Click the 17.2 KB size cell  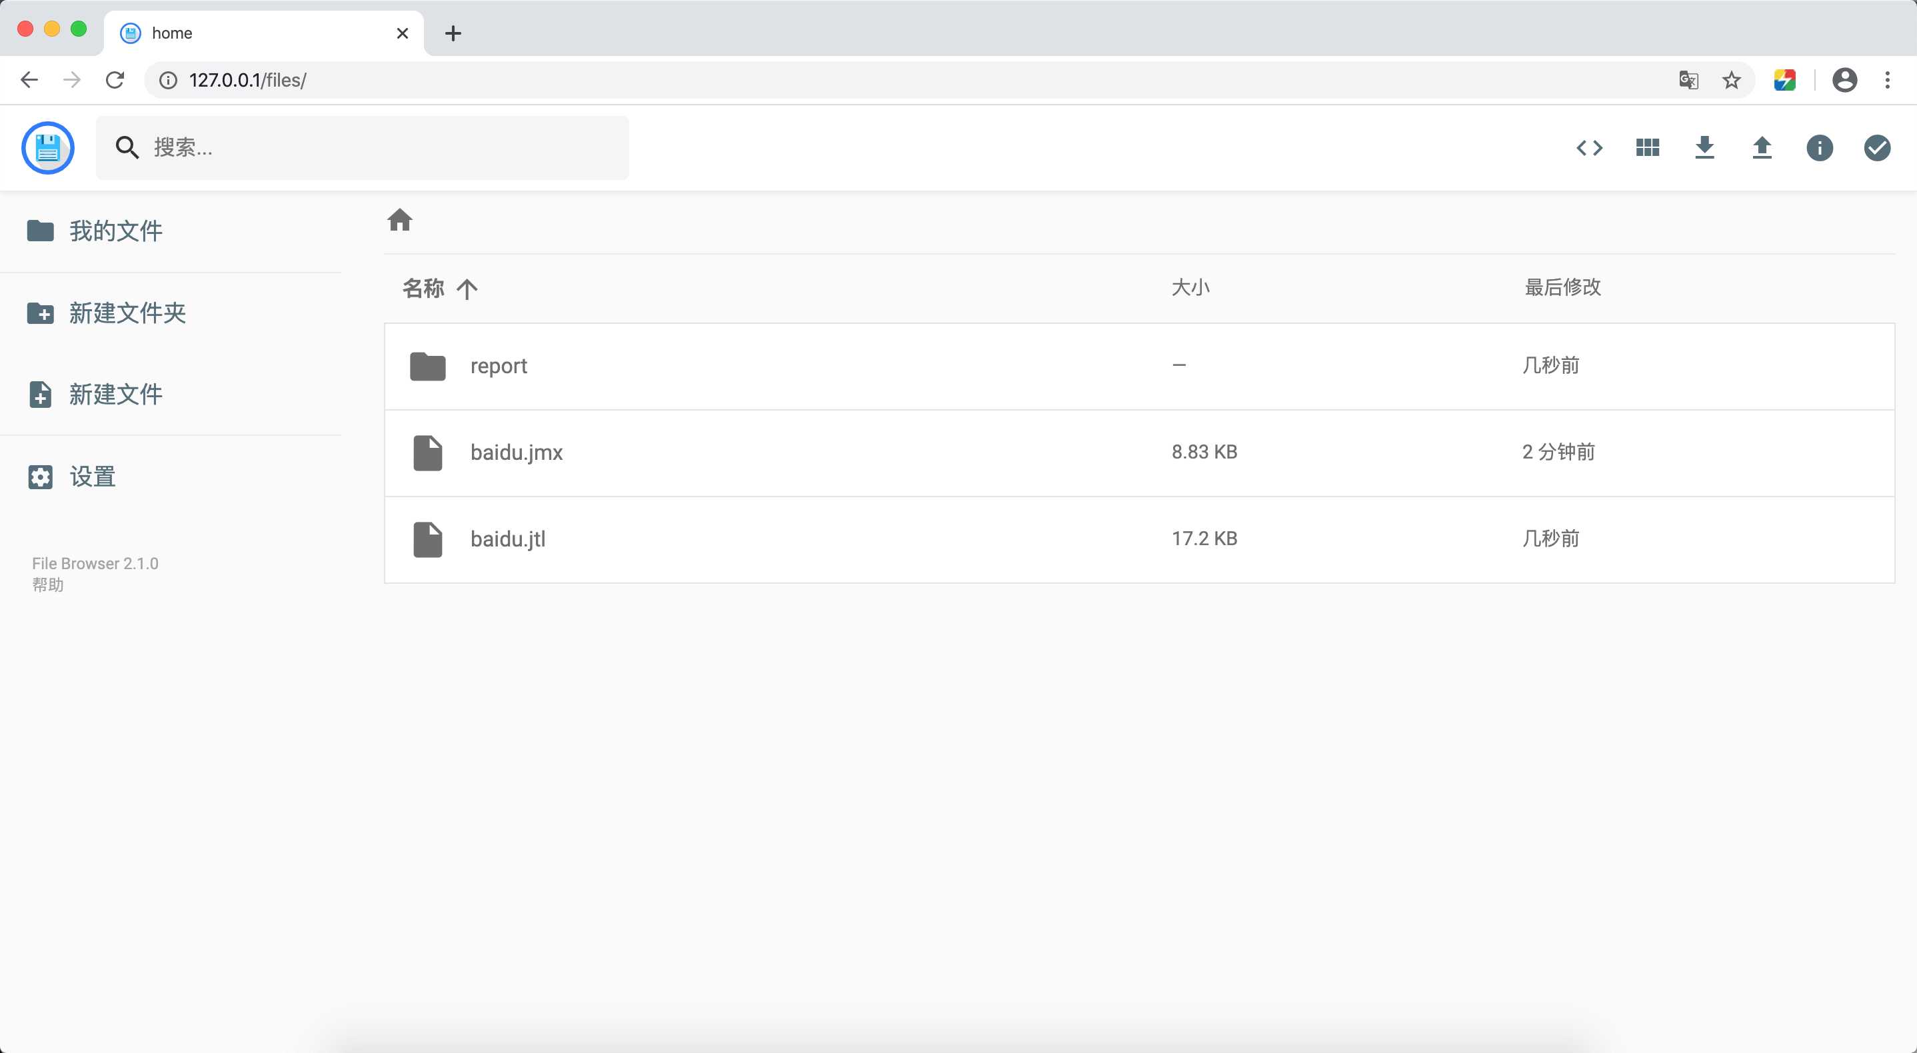(x=1204, y=538)
